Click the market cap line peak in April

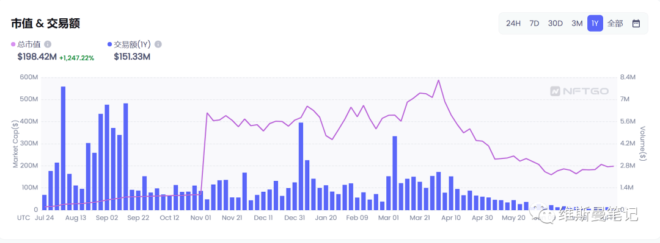pyautogui.click(x=438, y=80)
